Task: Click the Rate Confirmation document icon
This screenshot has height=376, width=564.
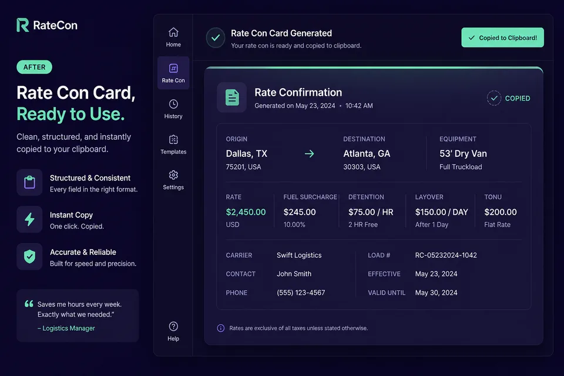Action: pos(232,98)
